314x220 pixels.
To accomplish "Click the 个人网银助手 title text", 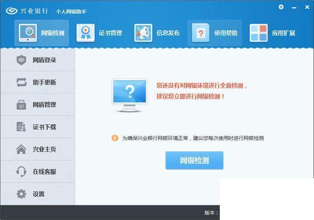I will (x=71, y=11).
